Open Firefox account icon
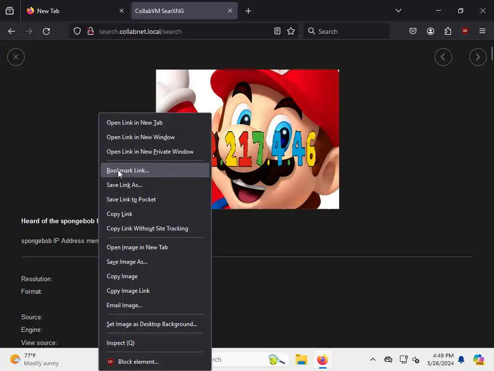 click(430, 31)
